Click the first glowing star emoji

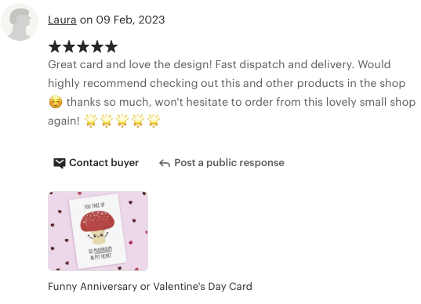[x=91, y=121]
